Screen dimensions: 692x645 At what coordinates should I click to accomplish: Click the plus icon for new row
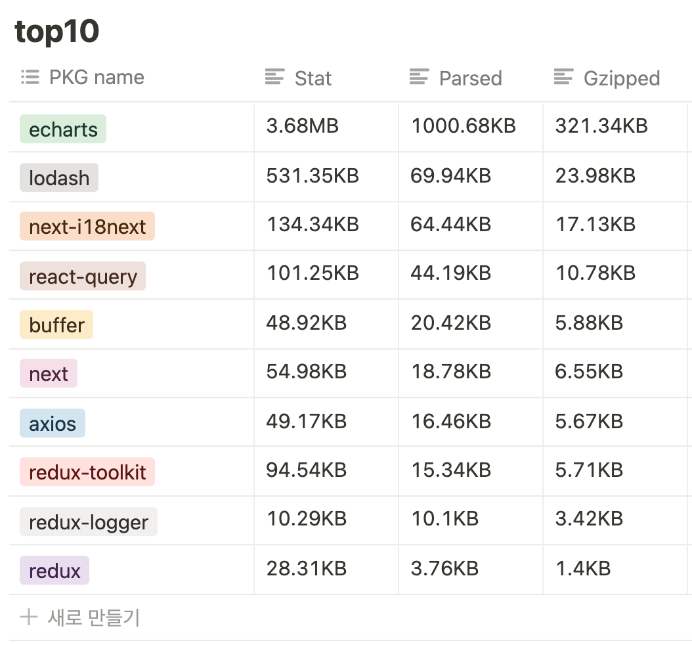[x=29, y=617]
